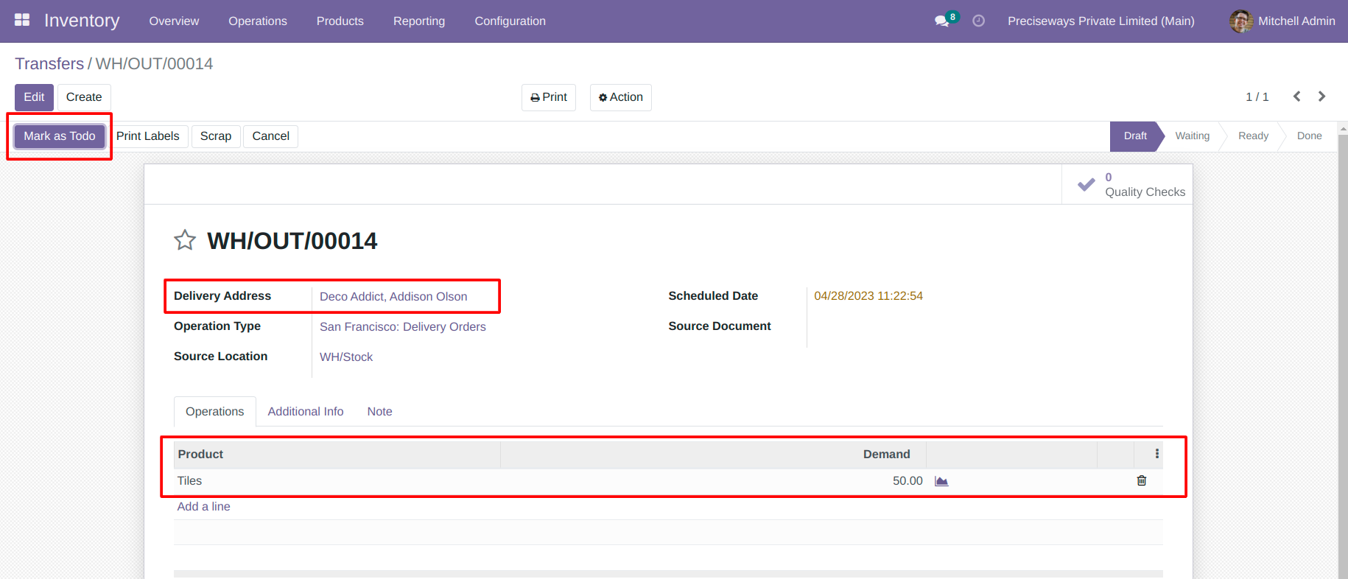
Task: Open the apps grid home menu icon
Action: click(22, 20)
